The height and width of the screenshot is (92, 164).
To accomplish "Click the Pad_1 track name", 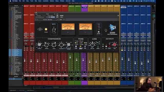I will click(x=91, y=76).
